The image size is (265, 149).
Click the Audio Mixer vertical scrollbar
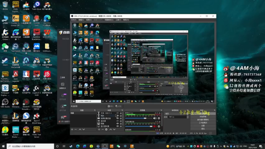click(162, 119)
